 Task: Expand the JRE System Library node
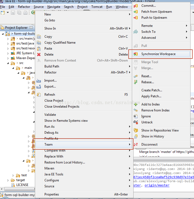click(x=8, y=53)
